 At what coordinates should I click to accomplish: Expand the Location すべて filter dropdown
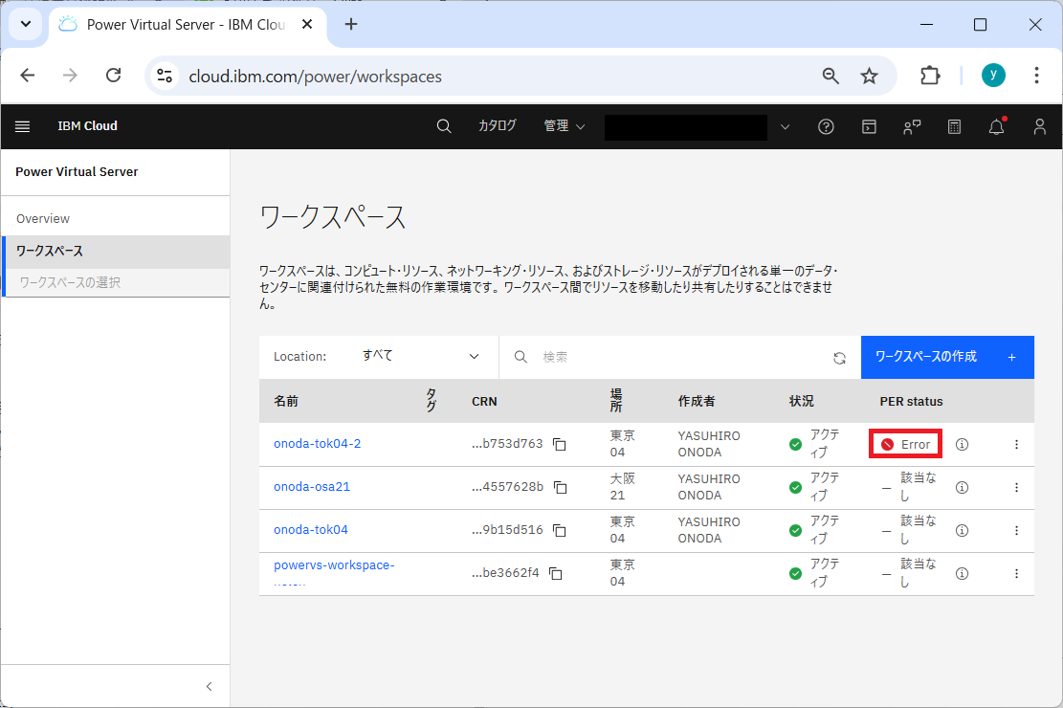point(420,357)
